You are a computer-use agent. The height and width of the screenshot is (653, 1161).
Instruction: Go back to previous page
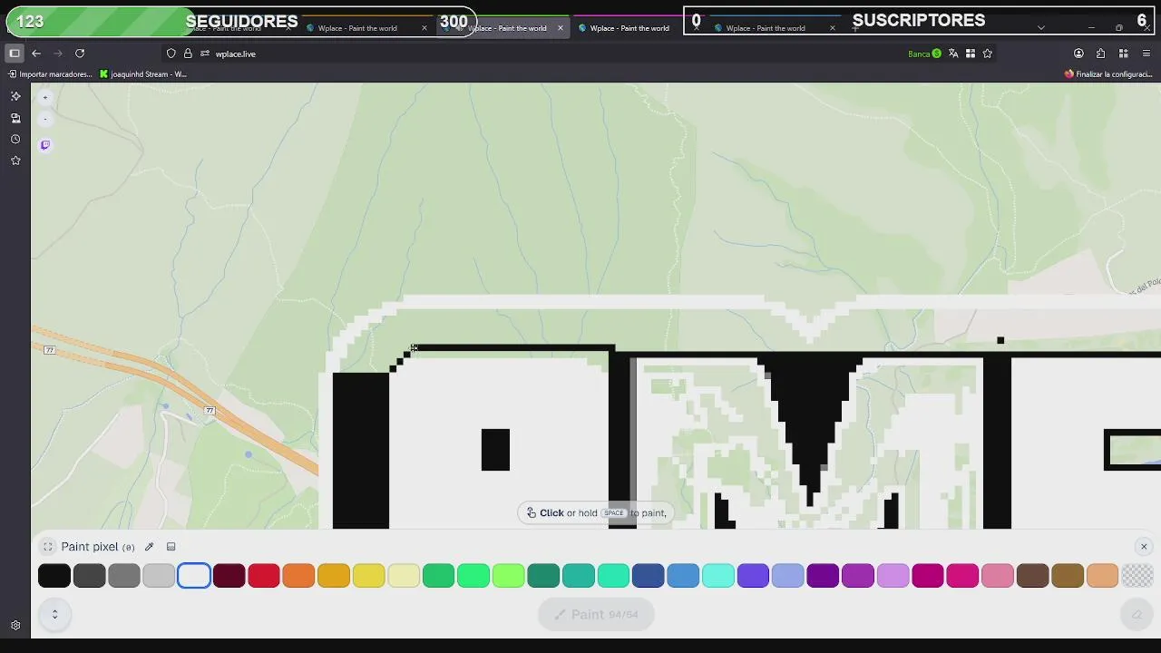[36, 54]
